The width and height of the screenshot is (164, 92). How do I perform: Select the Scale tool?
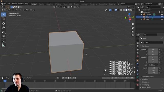[x=3, y=32]
